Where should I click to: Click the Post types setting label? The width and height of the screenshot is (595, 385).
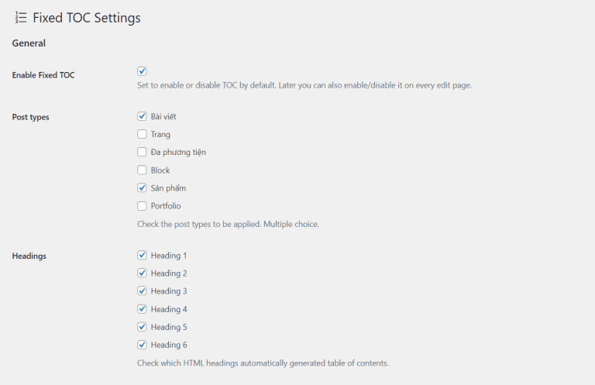[x=31, y=117]
